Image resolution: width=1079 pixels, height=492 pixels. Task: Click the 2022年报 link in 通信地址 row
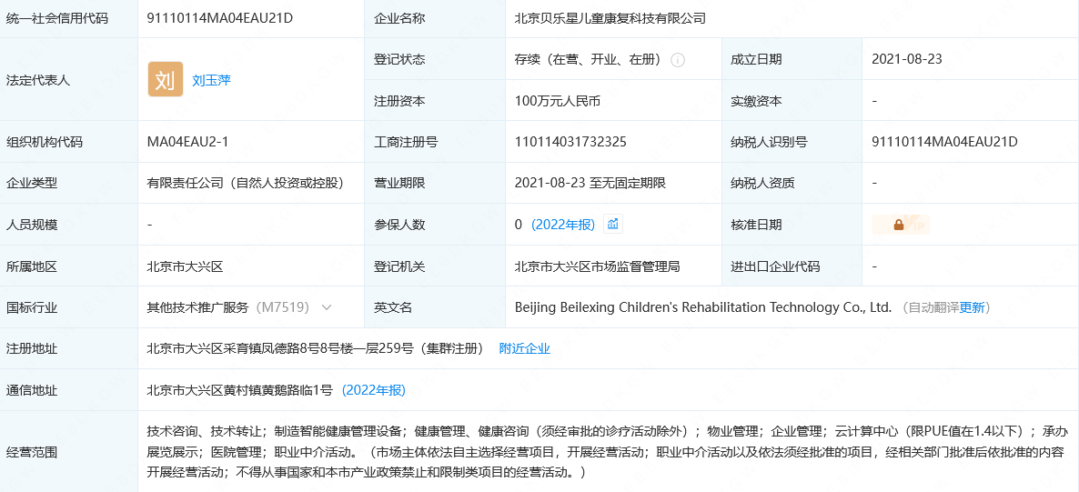374,390
